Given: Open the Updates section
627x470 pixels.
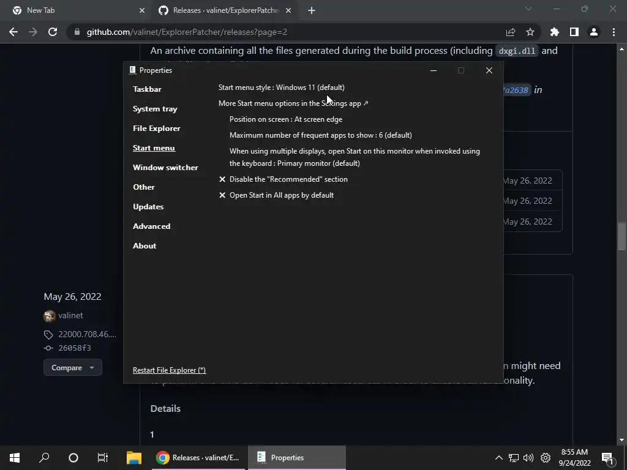Looking at the screenshot, I should pos(148,207).
